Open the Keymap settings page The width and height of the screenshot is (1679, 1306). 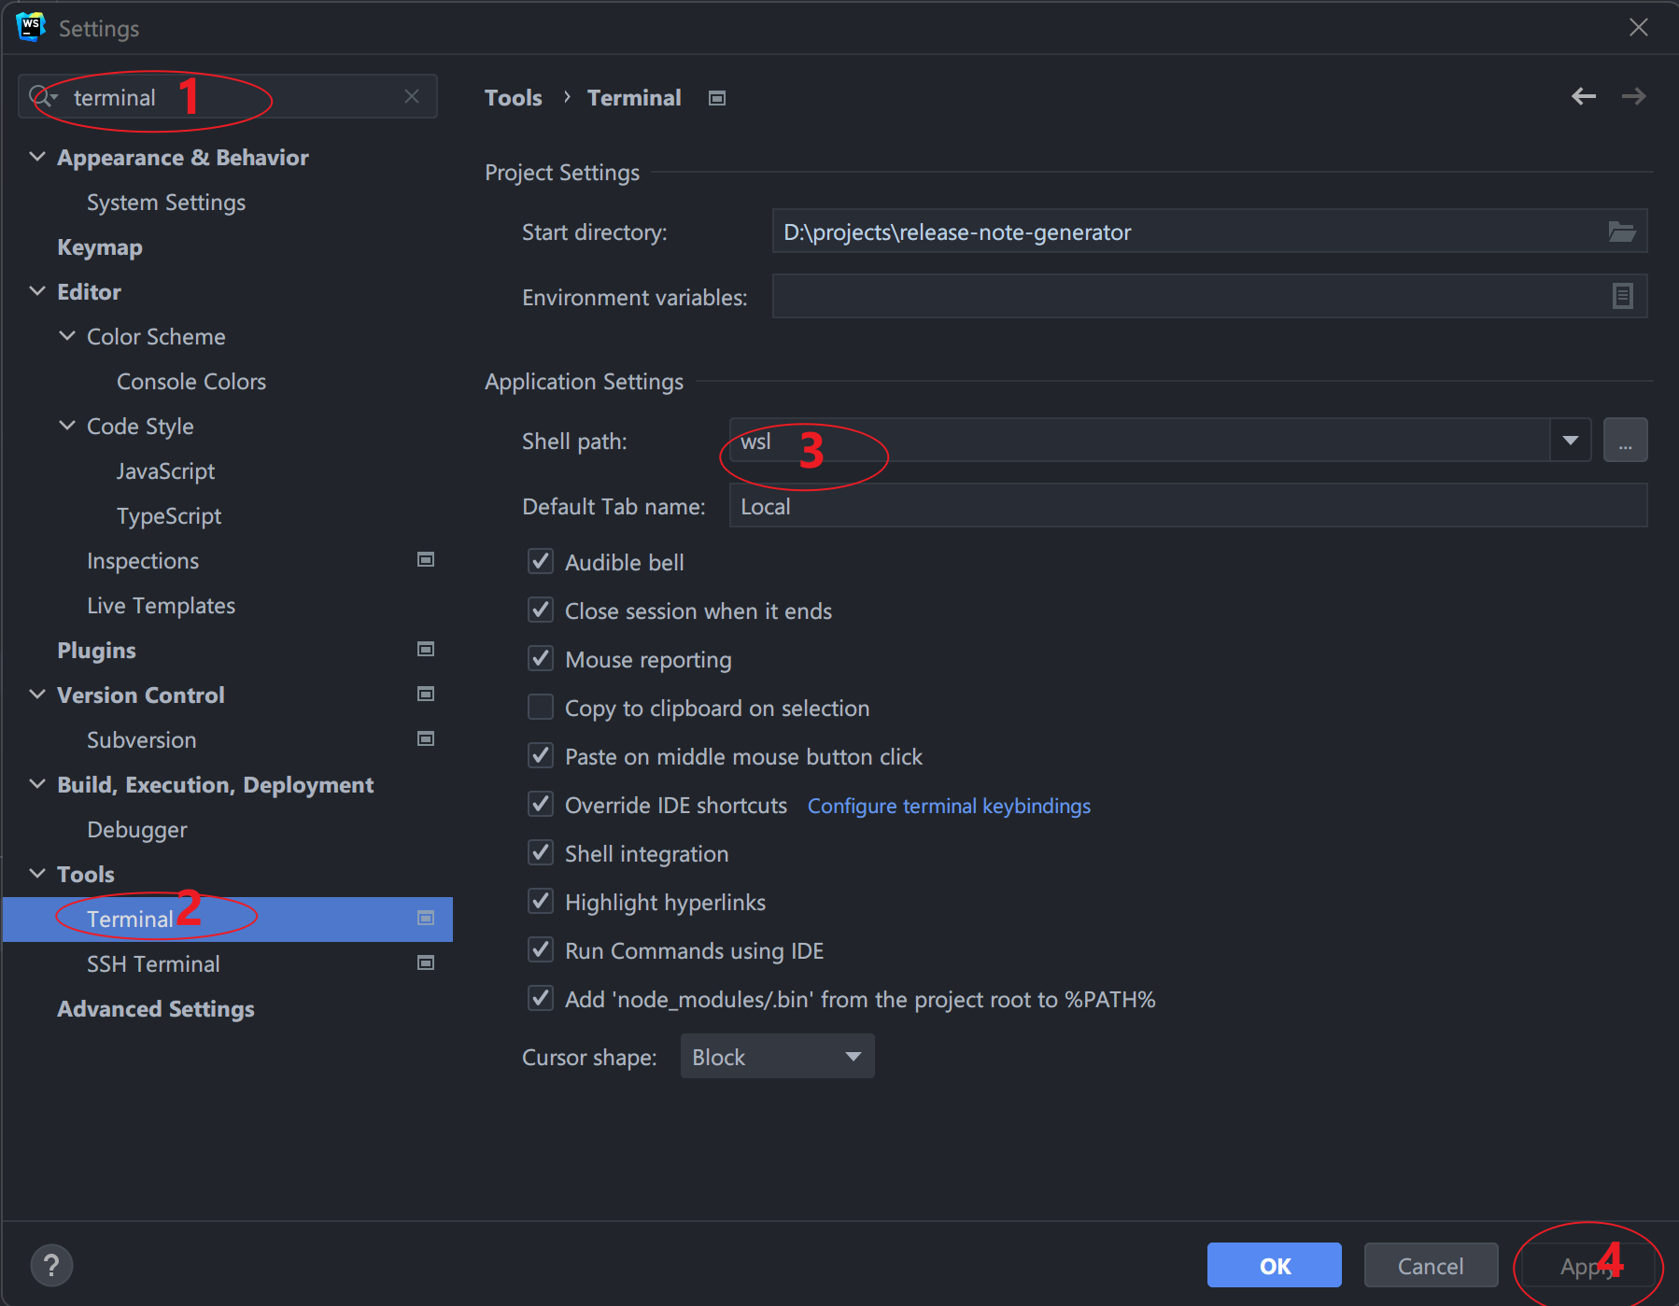pos(100,247)
